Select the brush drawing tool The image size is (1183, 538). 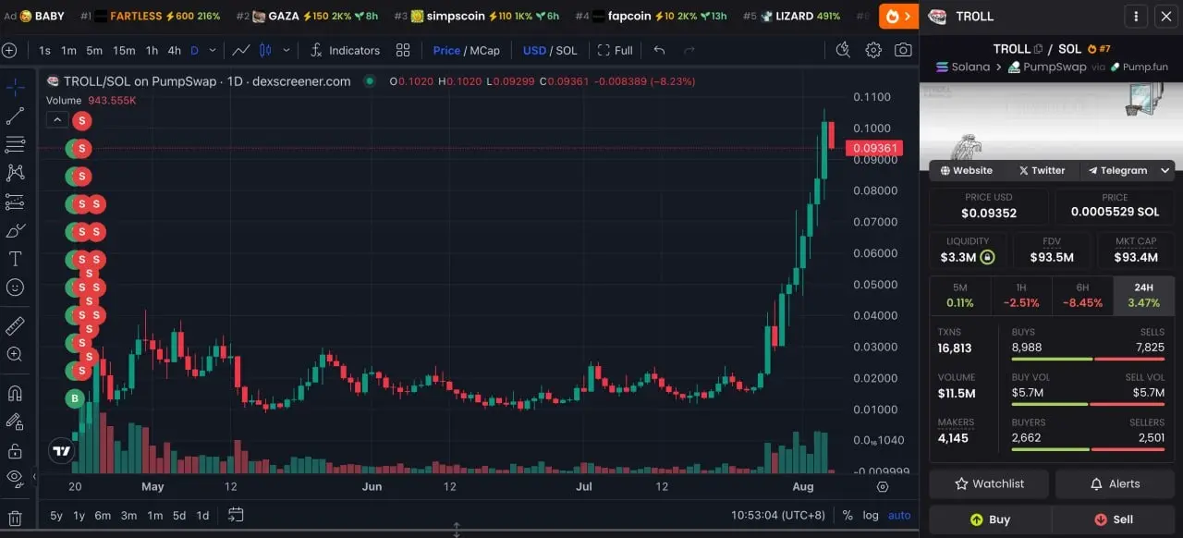[x=15, y=230]
